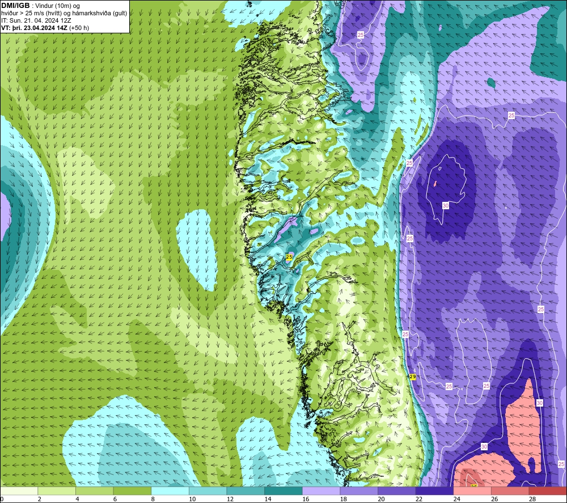Pick the 4–6 m/s green legend swatch
The width and height of the screenshot is (567, 503).
coord(94,491)
